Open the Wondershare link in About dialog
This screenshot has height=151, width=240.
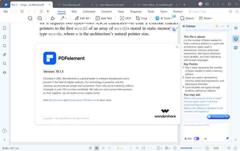56,100
